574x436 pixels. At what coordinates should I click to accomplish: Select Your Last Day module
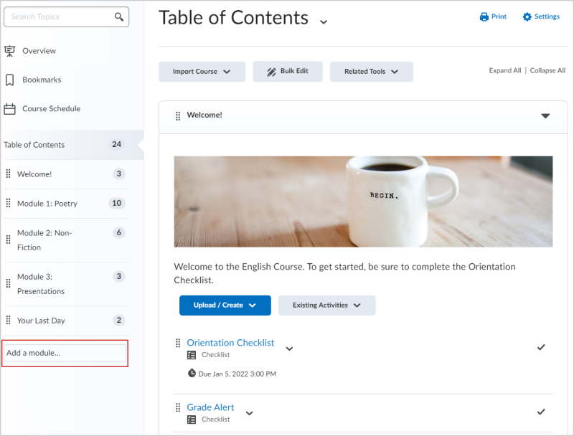[x=41, y=321]
